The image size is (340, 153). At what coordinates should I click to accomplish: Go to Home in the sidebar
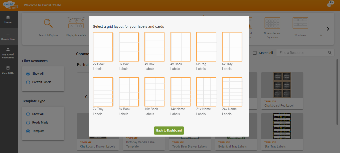[8, 19]
